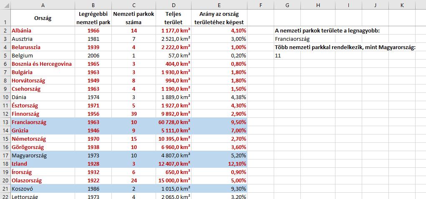This screenshot has width=426, height=199.
Task: Select the 'Belarusszia' cell
Action: pos(43,47)
